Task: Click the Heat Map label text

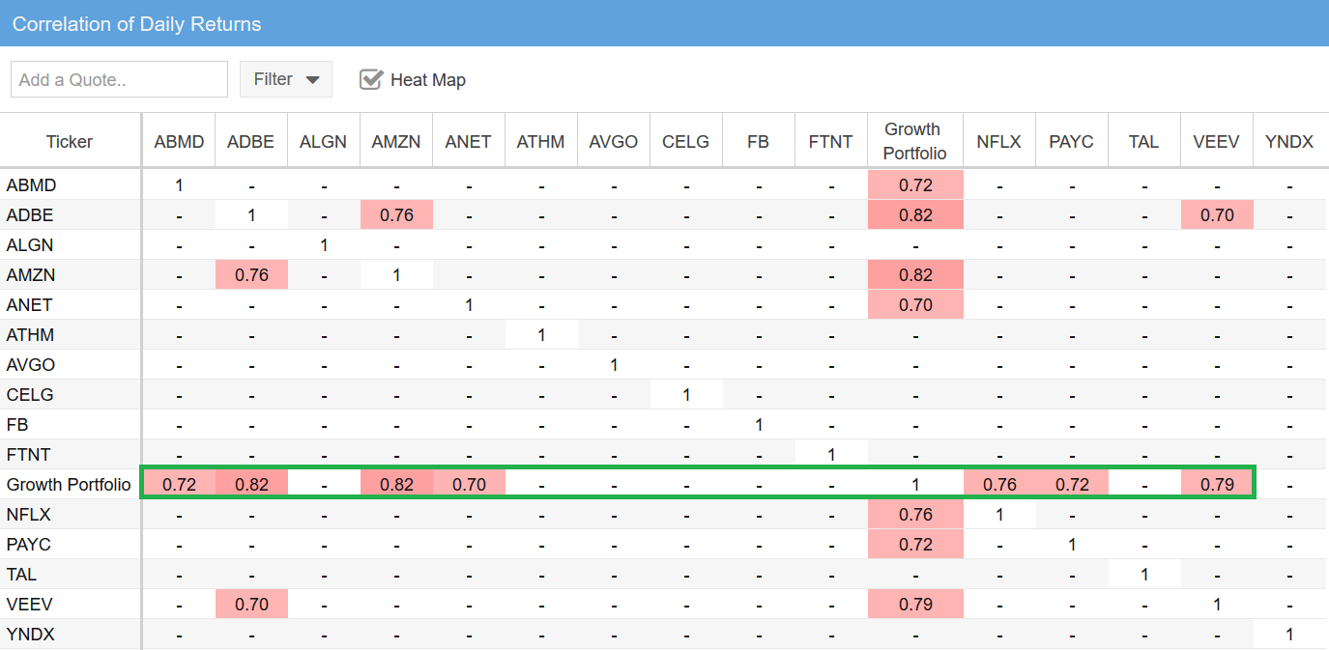Action: (x=428, y=80)
